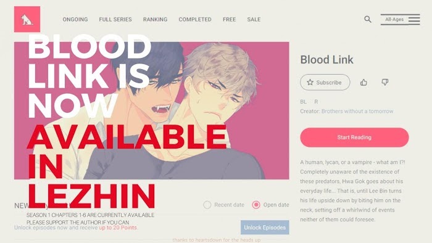Image resolution: width=432 pixels, height=243 pixels.
Task: Browse the FREE comics section
Action: click(x=229, y=20)
